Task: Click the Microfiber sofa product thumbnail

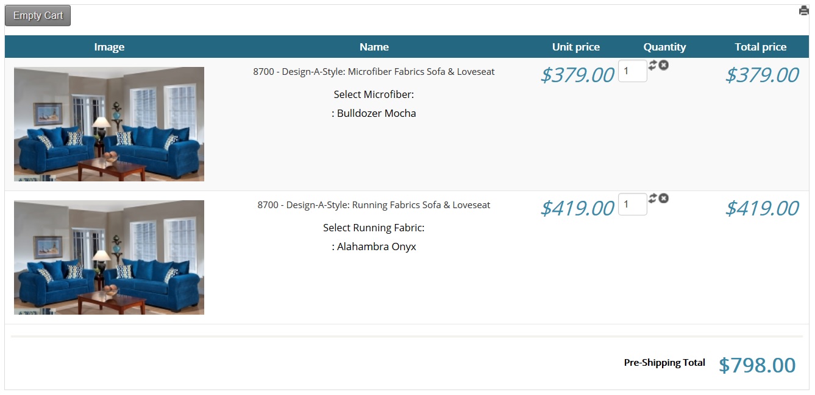Action: (109, 124)
